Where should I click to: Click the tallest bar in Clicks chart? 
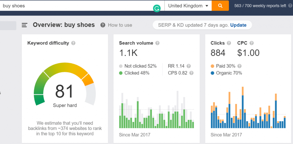coord(243,109)
